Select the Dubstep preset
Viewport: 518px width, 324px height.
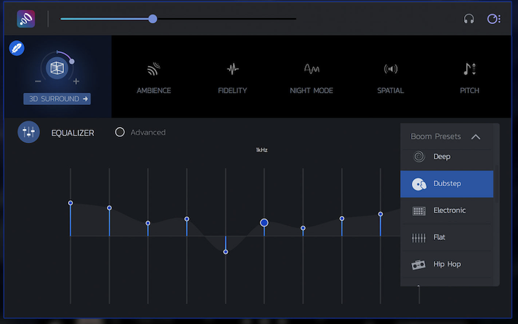(447, 184)
